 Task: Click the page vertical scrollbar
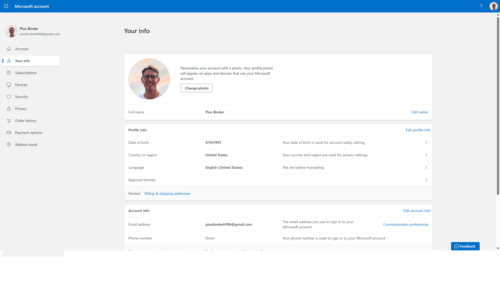498,104
